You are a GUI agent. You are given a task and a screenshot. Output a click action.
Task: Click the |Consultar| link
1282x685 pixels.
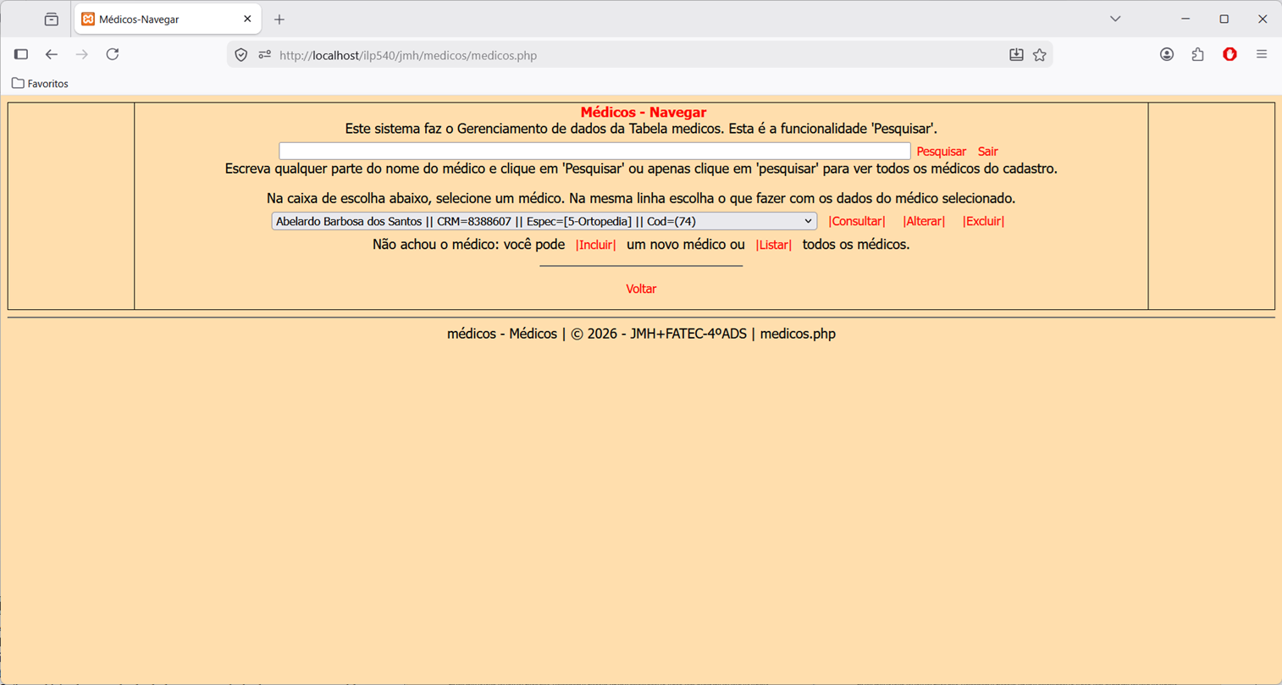point(857,221)
